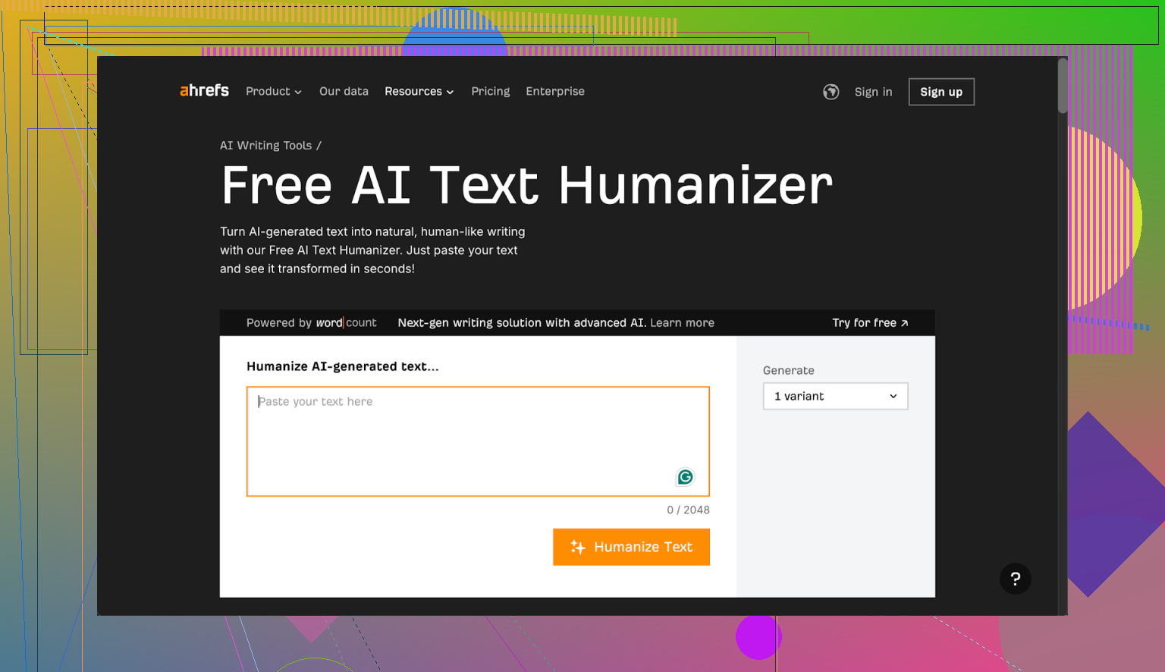The width and height of the screenshot is (1165, 672).
Task: Click the Humanize AI-generated text label
Action: pos(343,366)
